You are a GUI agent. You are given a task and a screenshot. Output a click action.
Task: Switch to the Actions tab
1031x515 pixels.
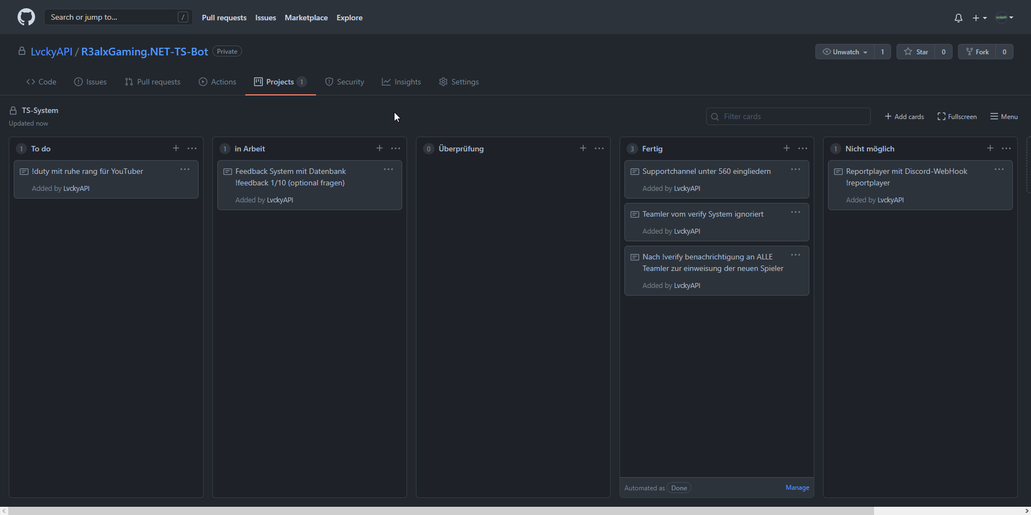click(x=217, y=82)
